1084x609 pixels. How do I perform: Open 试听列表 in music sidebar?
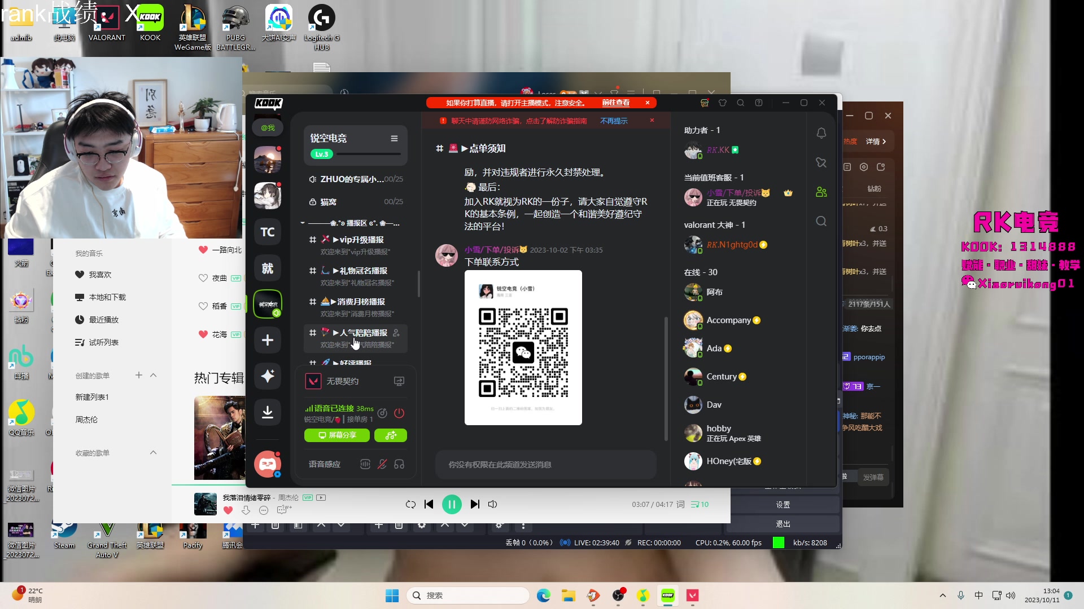tap(97, 342)
